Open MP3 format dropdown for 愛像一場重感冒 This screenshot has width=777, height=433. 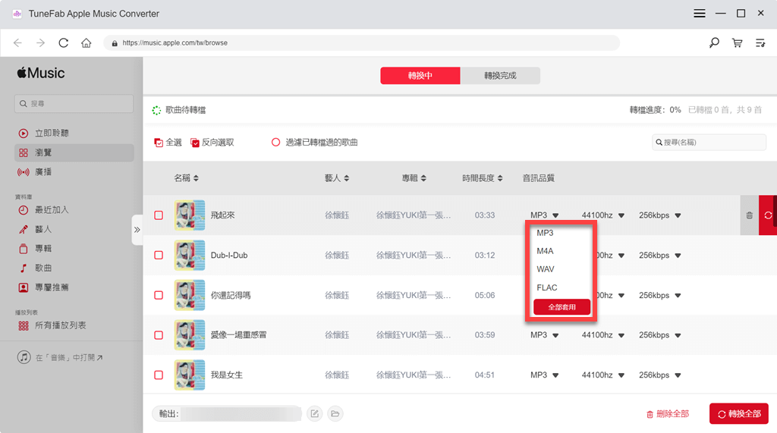click(x=545, y=335)
